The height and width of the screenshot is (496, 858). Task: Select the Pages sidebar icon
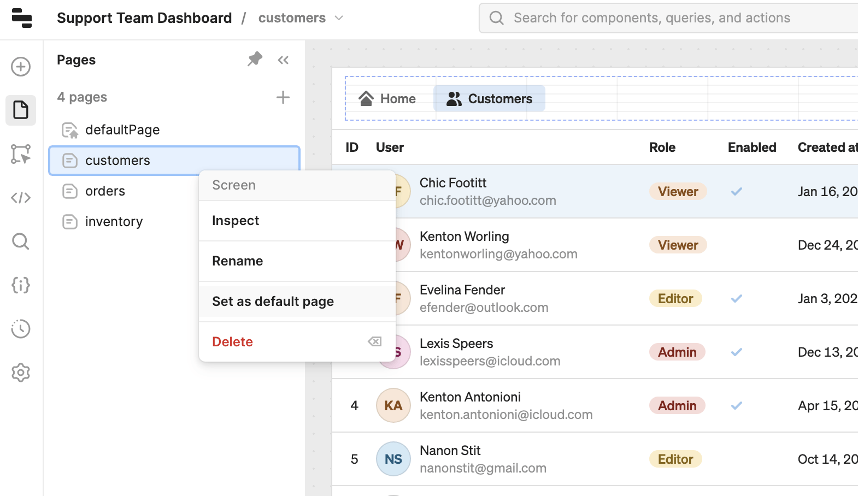tap(21, 110)
